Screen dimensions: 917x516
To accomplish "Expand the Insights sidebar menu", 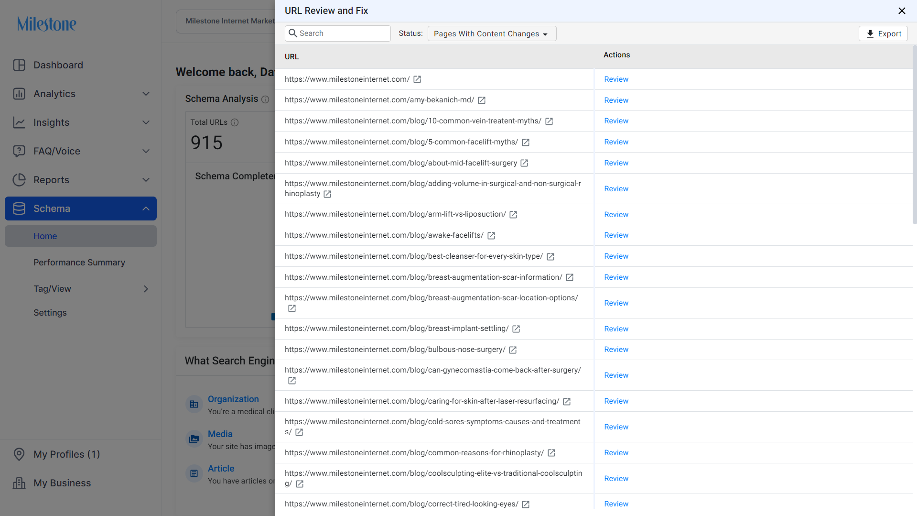I will tap(146, 122).
